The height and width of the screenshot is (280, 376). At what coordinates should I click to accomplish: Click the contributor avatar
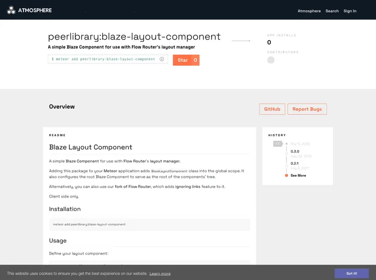[271, 60]
